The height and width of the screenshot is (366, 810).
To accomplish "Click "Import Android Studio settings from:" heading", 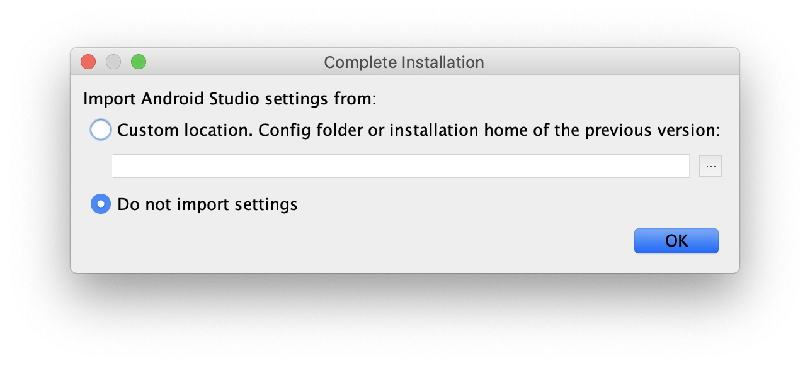I will click(x=229, y=99).
